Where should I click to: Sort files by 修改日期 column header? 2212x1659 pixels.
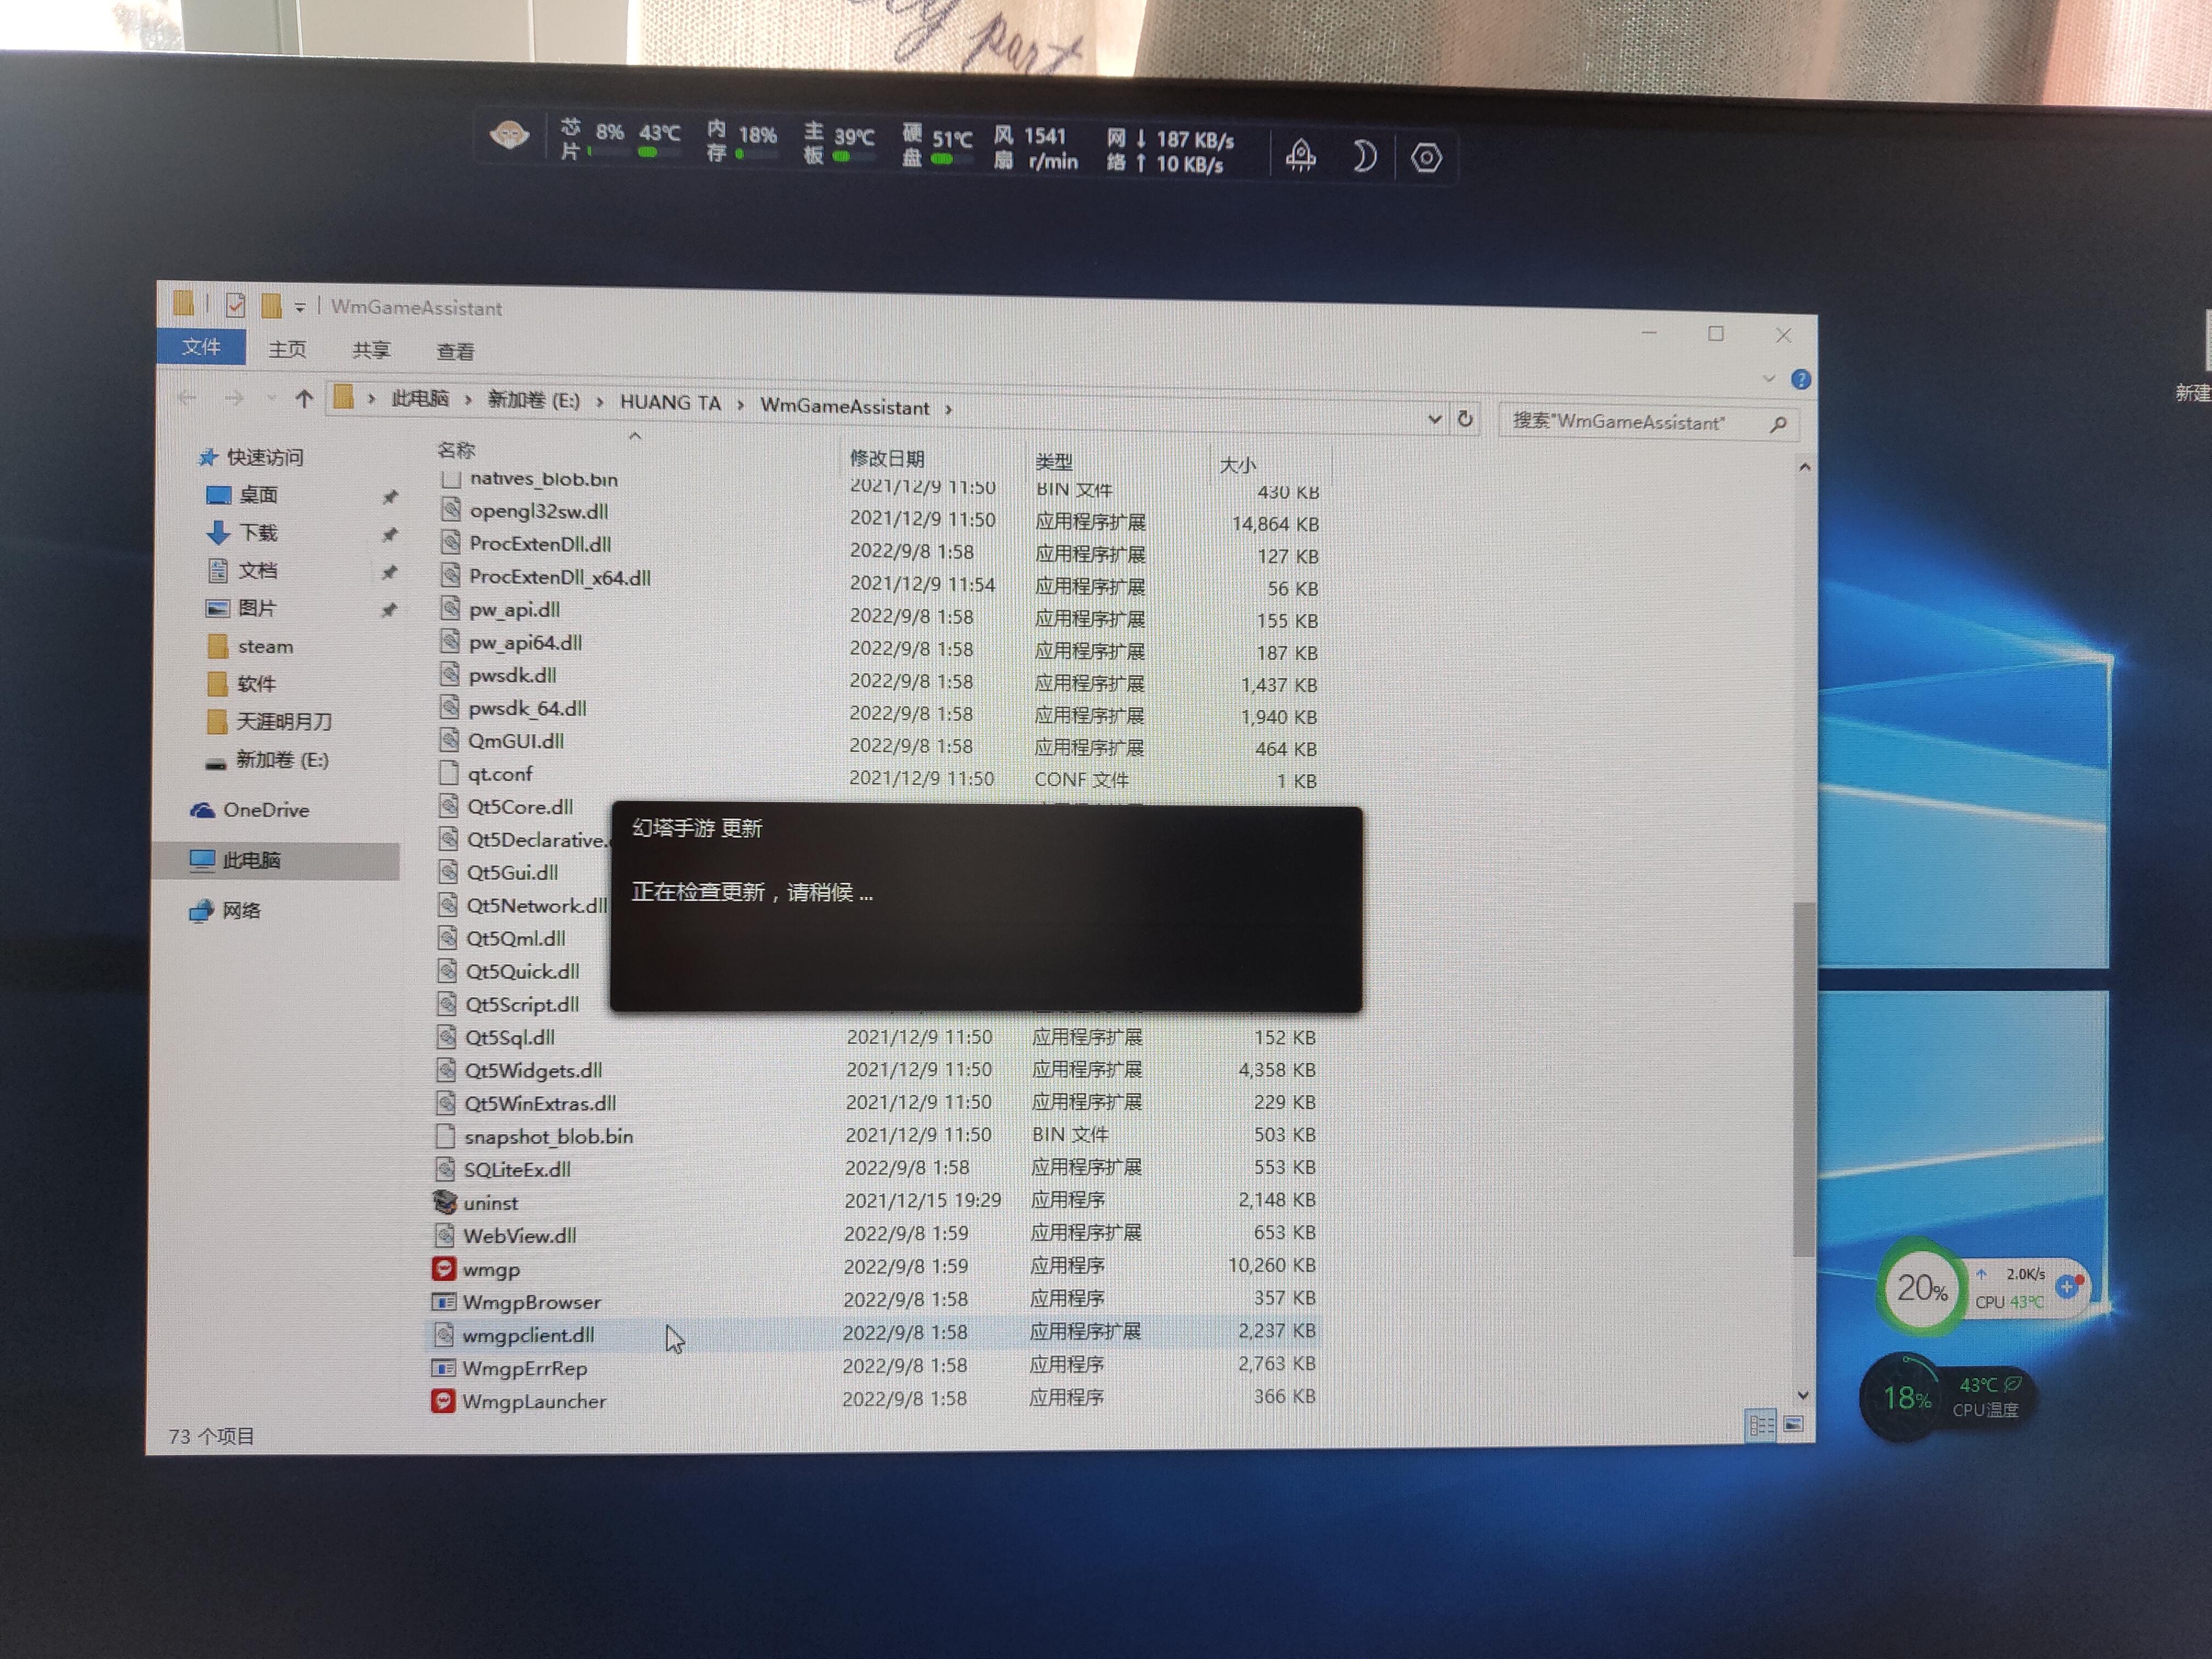click(887, 458)
